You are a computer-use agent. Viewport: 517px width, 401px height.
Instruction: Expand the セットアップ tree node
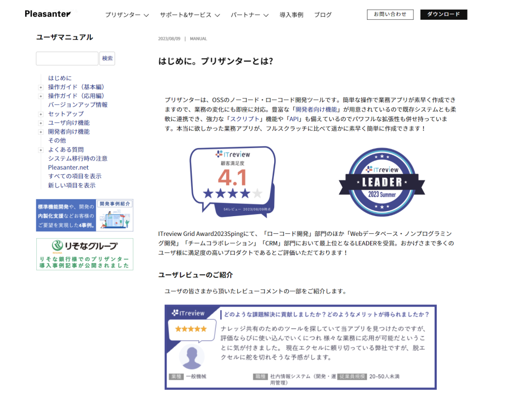click(40, 114)
